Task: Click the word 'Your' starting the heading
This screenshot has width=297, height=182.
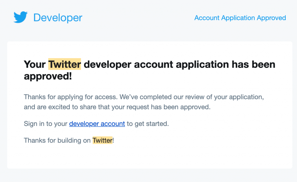Action: [35, 64]
